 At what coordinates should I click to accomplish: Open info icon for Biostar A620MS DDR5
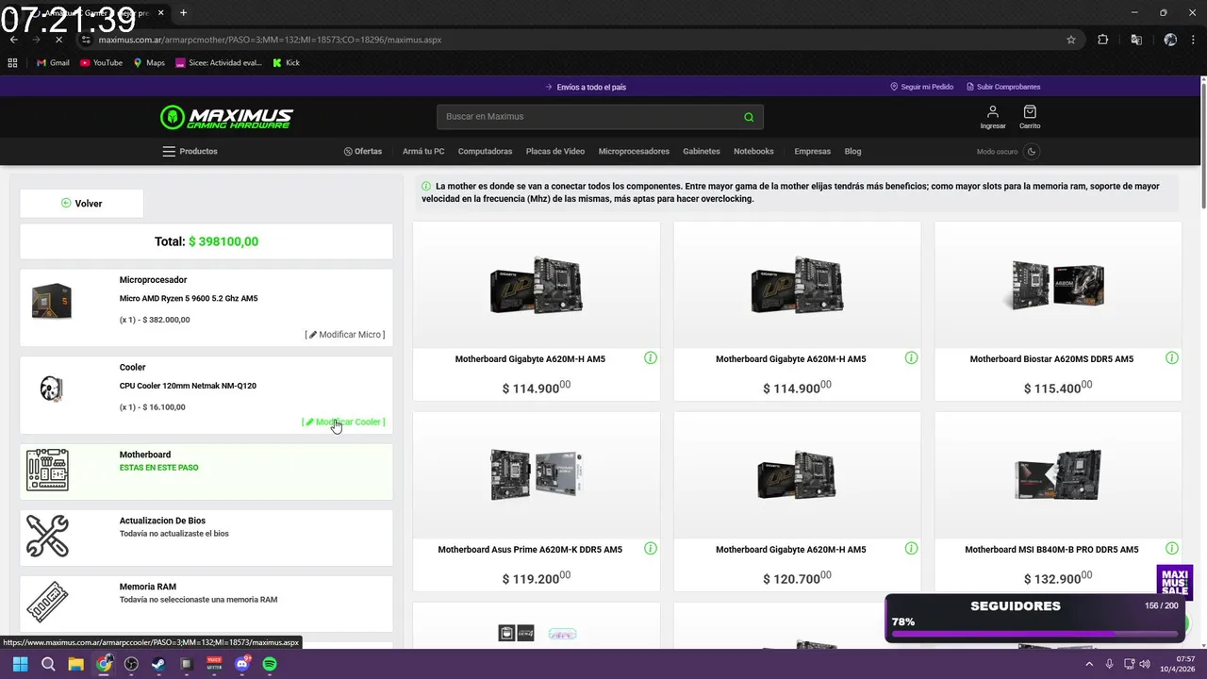click(1172, 358)
